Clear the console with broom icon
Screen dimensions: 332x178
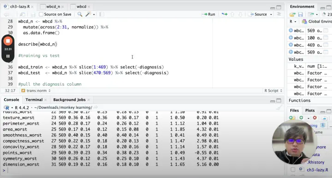click(279, 107)
